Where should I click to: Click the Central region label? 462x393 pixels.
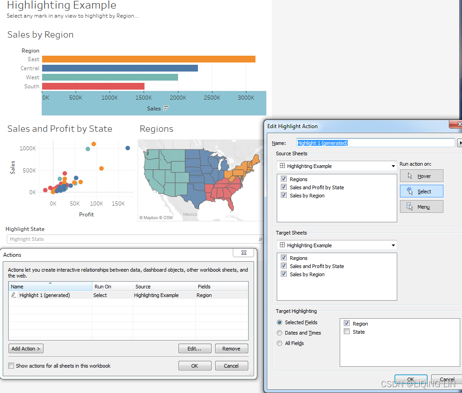pyautogui.click(x=30, y=68)
